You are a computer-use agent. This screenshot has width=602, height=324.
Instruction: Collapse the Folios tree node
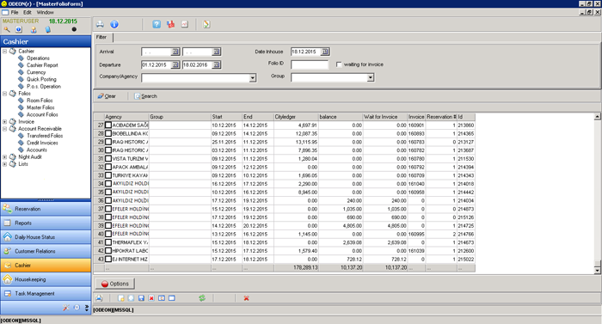tap(4, 94)
